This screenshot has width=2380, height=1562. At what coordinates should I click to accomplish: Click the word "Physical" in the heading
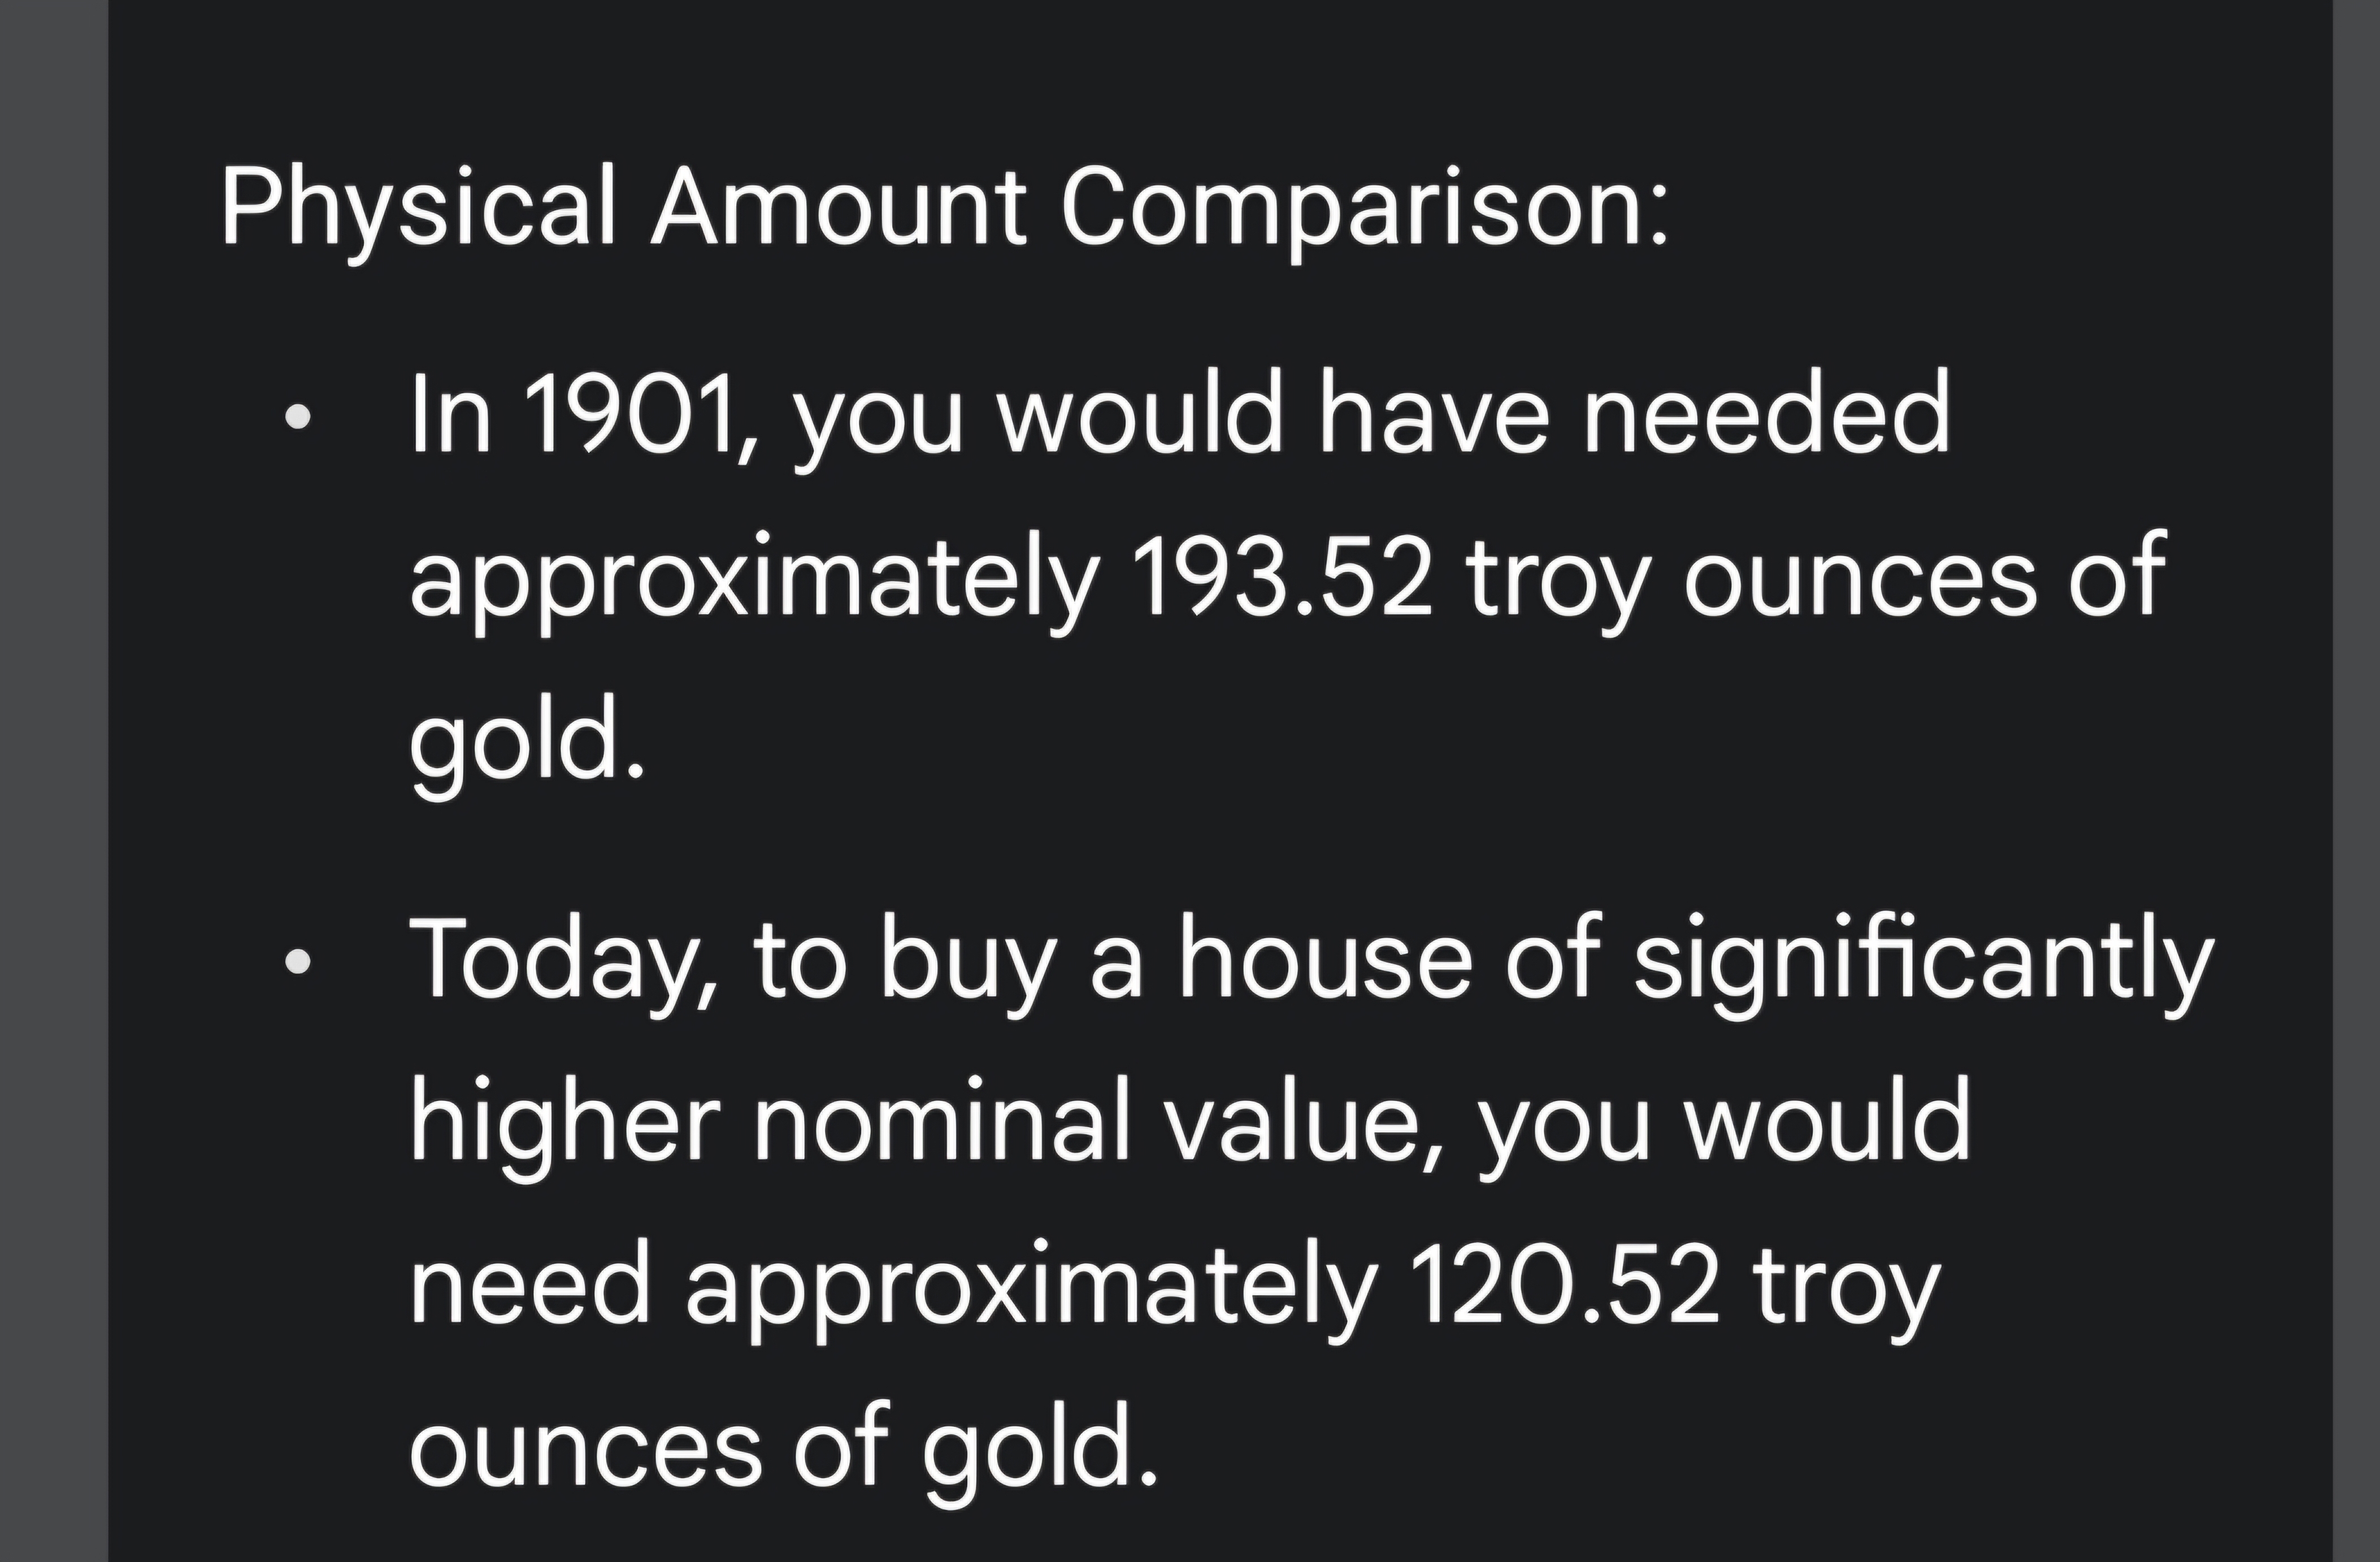tap(418, 208)
